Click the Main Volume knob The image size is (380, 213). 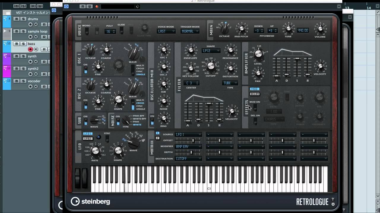(x=320, y=29)
